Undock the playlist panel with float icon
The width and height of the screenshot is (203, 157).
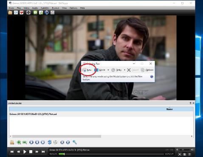(x=190, y=103)
